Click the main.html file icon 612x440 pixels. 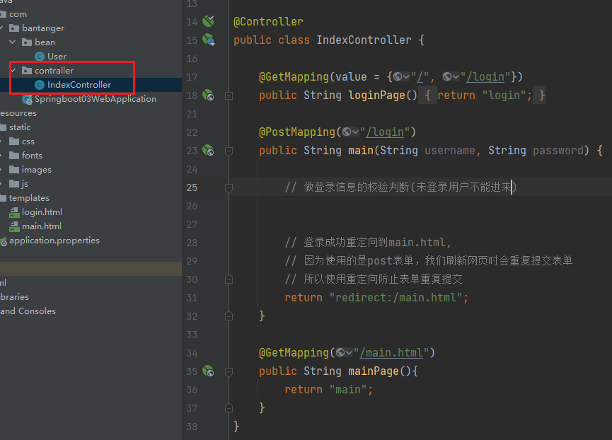coord(14,226)
